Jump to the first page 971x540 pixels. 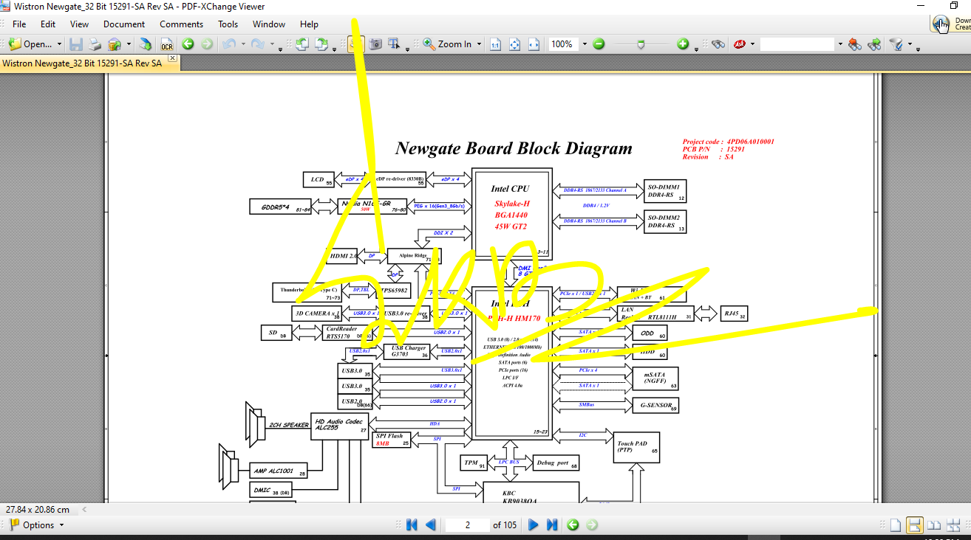[x=412, y=525]
